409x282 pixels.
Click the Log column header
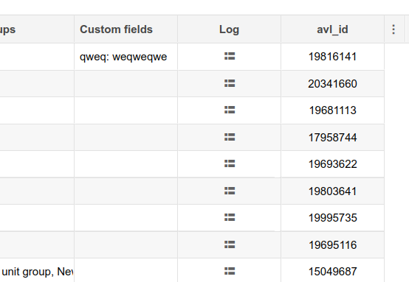coord(229,29)
